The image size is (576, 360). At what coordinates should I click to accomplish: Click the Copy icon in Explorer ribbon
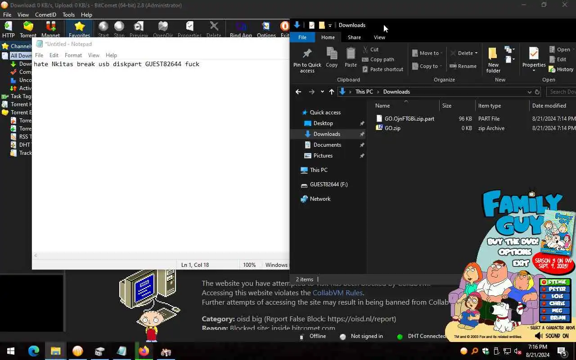[332, 57]
